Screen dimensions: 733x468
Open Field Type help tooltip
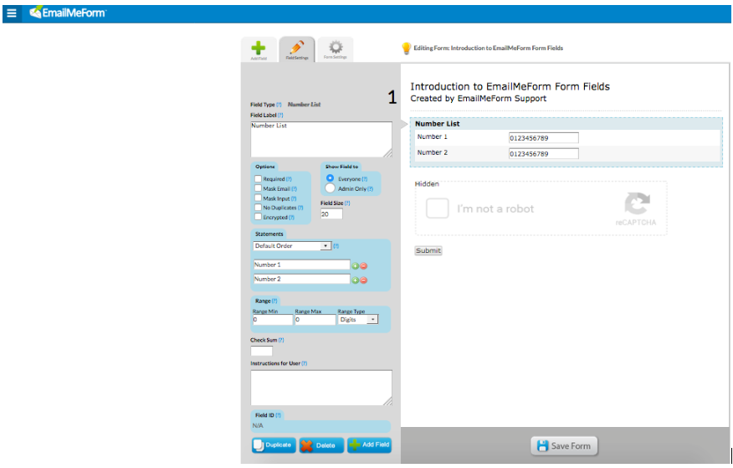[279, 105]
